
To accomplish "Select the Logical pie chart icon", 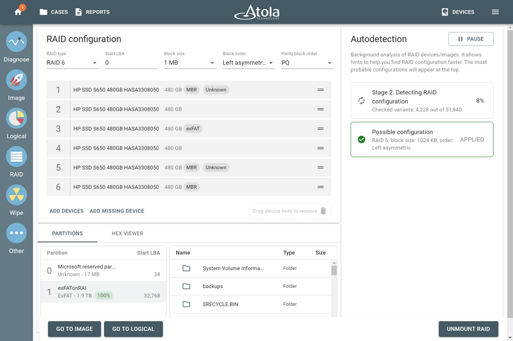I will click(x=17, y=118).
